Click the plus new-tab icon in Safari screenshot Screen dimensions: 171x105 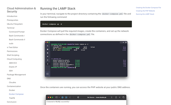[120, 97]
